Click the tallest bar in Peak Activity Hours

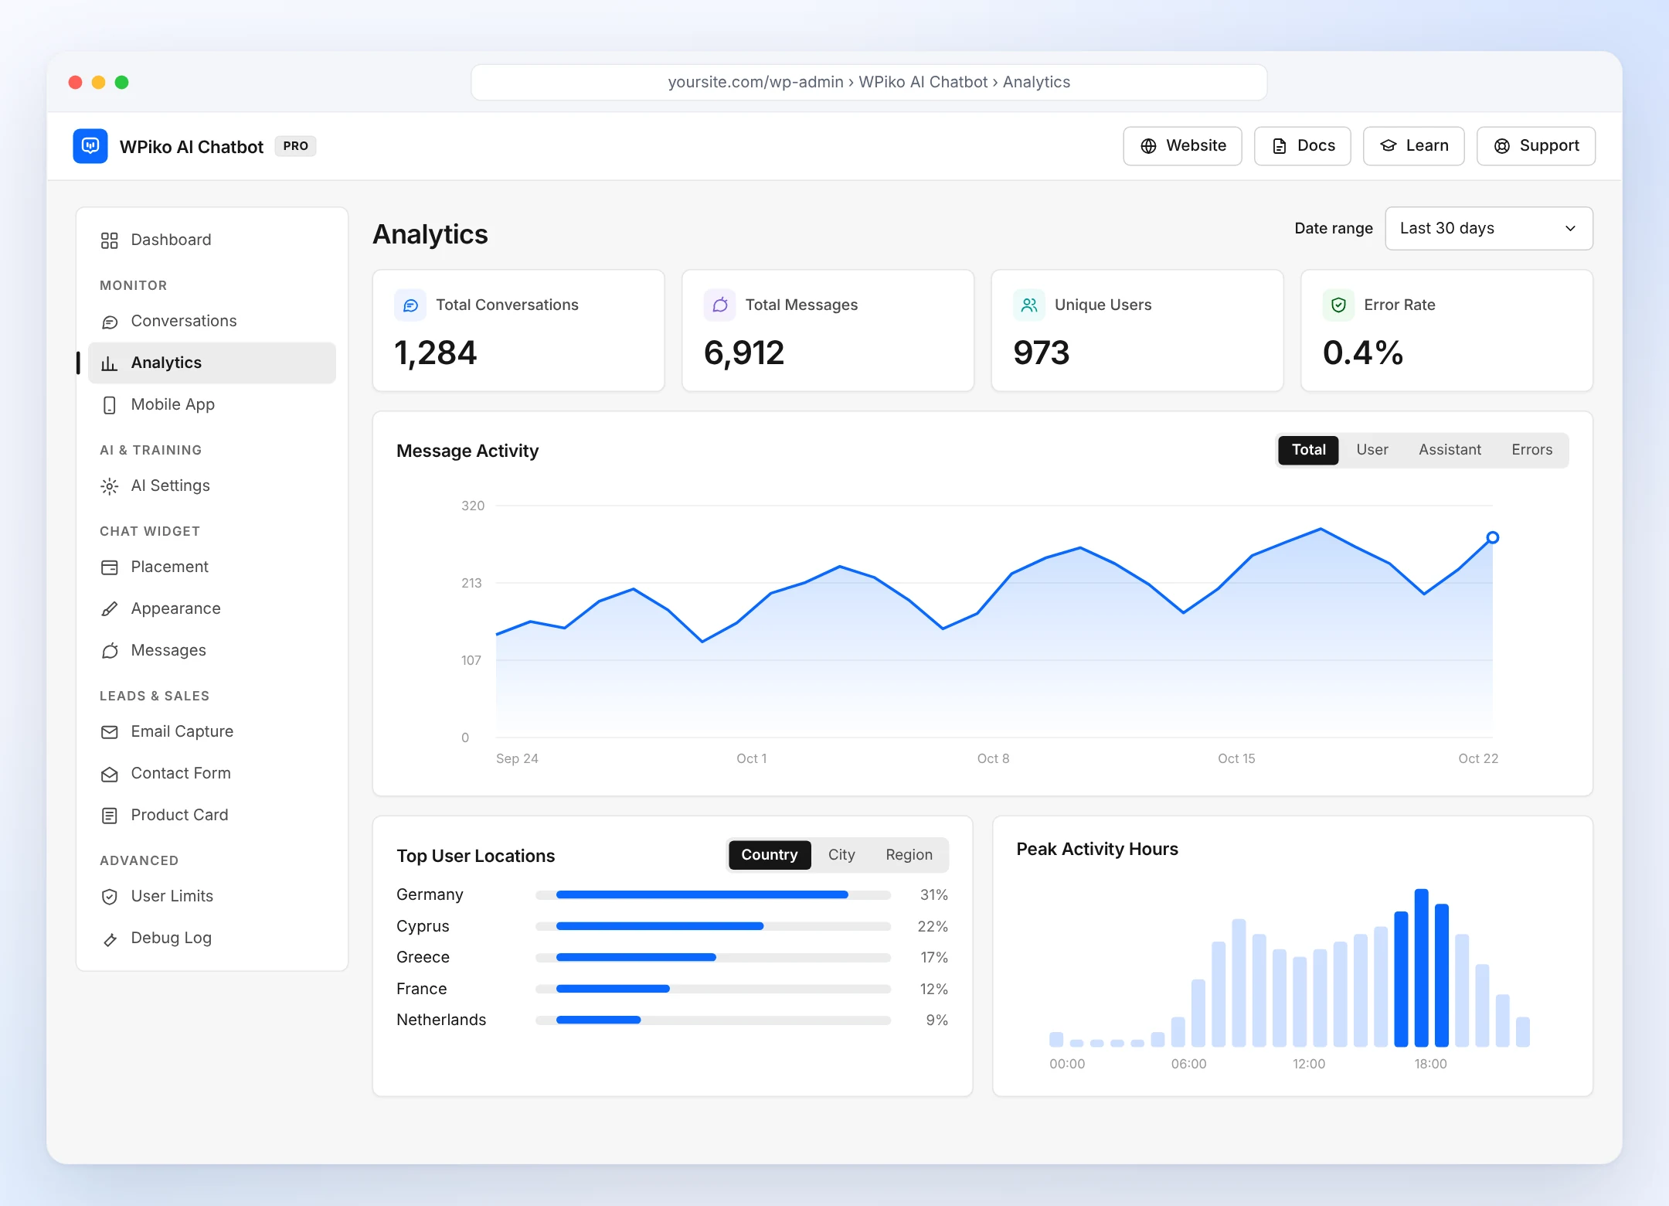[1421, 968]
